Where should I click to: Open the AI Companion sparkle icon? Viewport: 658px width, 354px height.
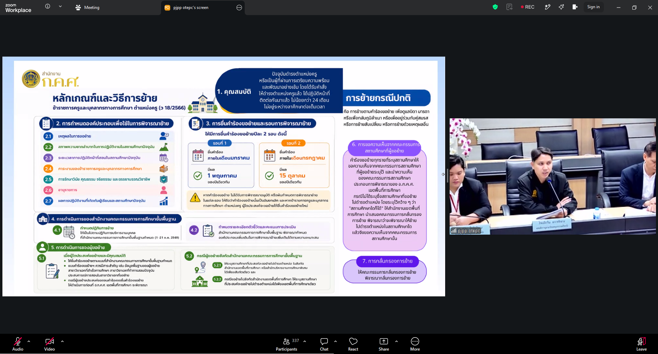(561, 7)
